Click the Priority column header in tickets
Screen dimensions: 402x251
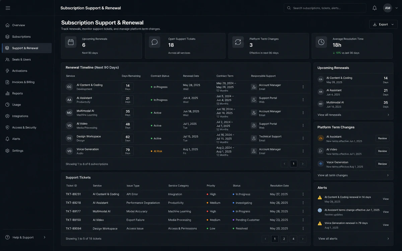[x=211, y=185]
